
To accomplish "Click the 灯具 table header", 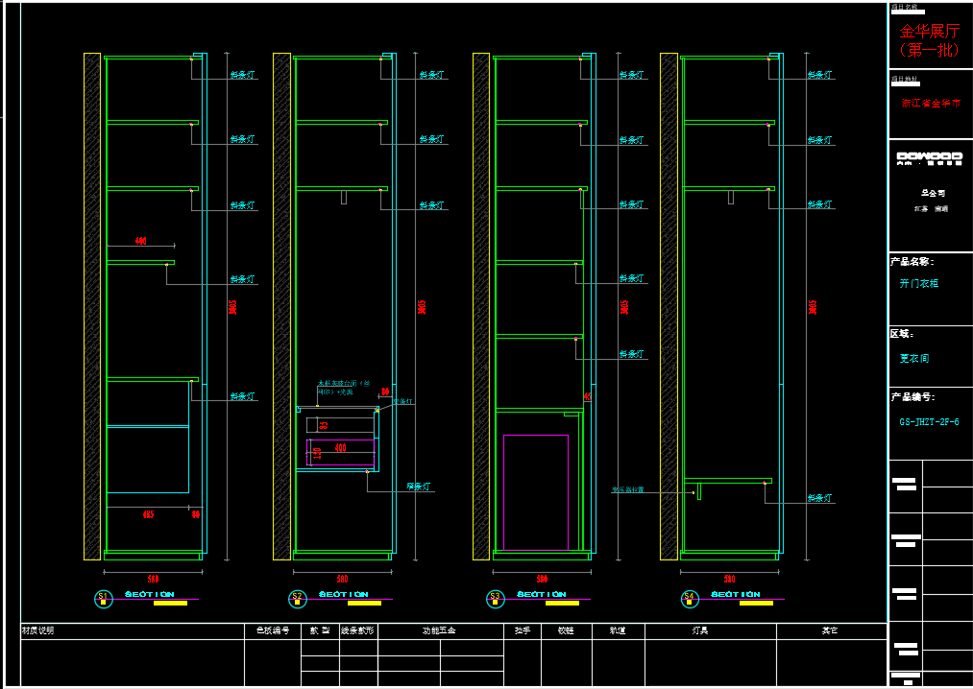I will click(700, 630).
